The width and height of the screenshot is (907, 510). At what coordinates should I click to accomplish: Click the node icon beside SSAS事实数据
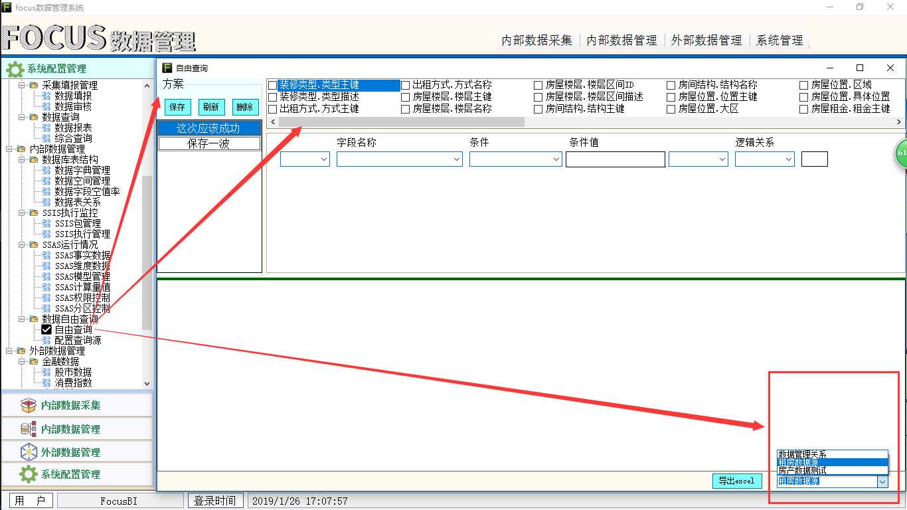[46, 255]
